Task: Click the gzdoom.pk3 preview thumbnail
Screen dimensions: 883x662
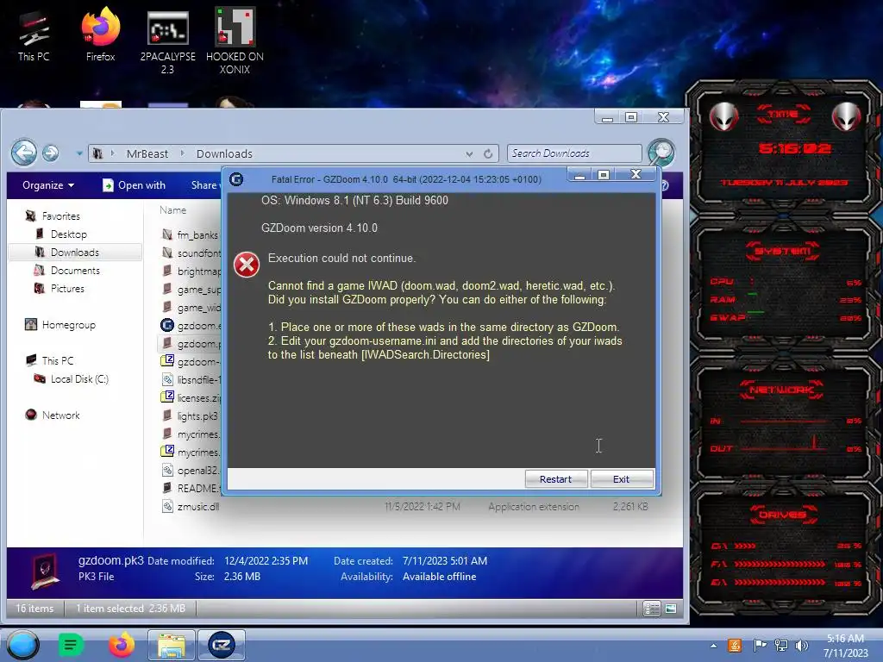Action: (x=45, y=571)
